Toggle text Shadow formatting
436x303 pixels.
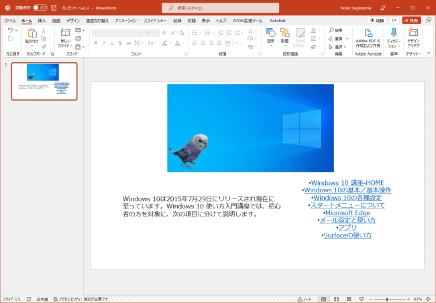pos(120,43)
